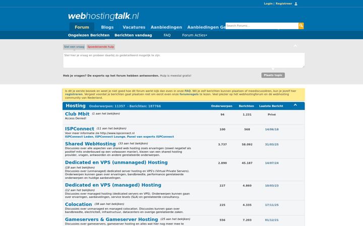
Task: Open Panel van experts ISPConnect subforum
Action: (x=150, y=137)
